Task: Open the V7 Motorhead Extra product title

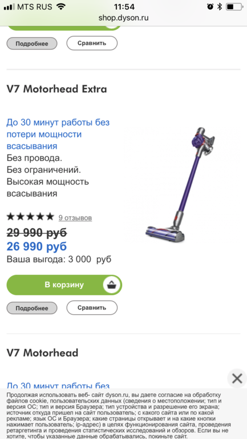Action: tap(57, 89)
